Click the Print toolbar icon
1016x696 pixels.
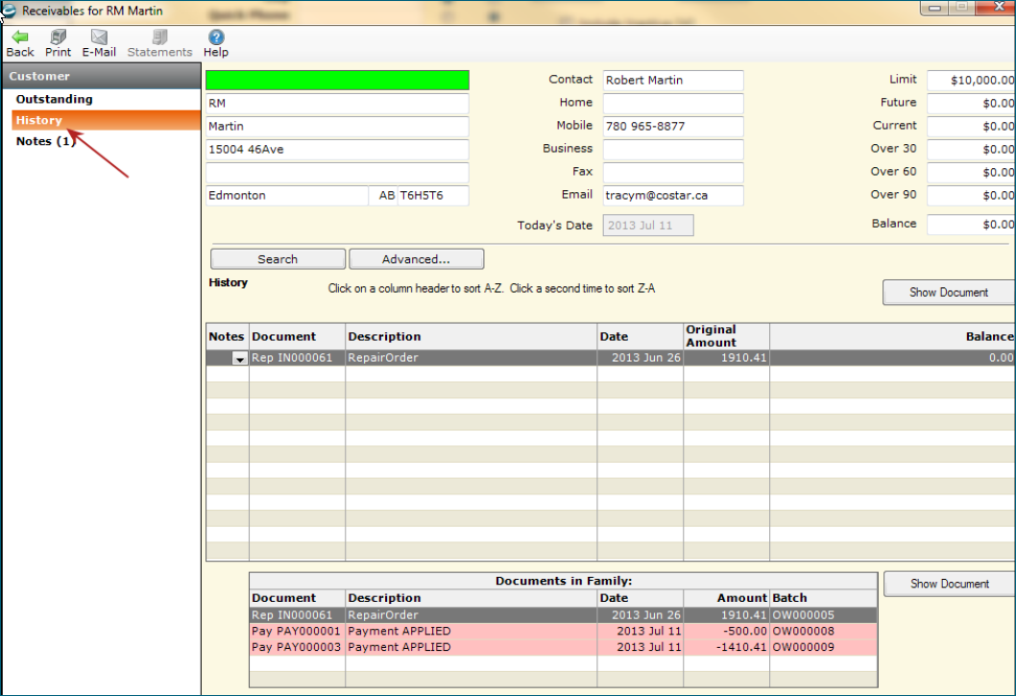pos(59,36)
